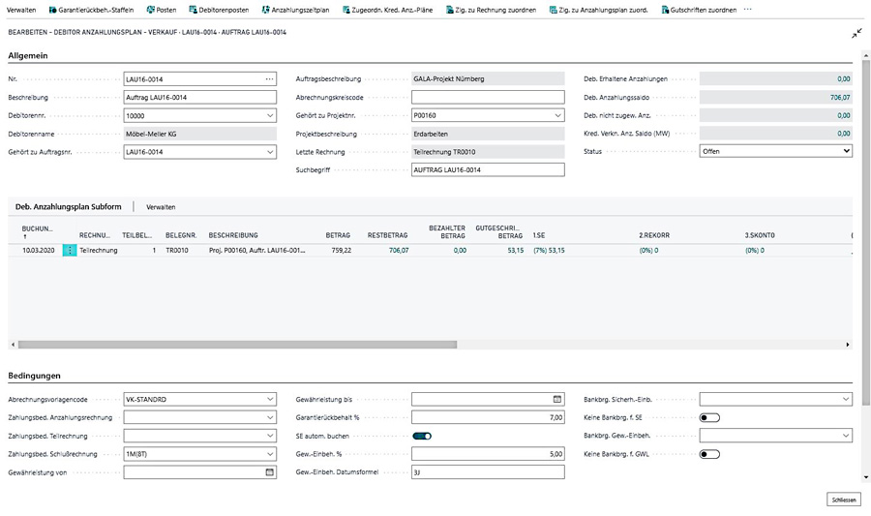The height and width of the screenshot is (516, 871).
Task: Click horizontal scrollbar thumb in subform
Action: click(237, 345)
